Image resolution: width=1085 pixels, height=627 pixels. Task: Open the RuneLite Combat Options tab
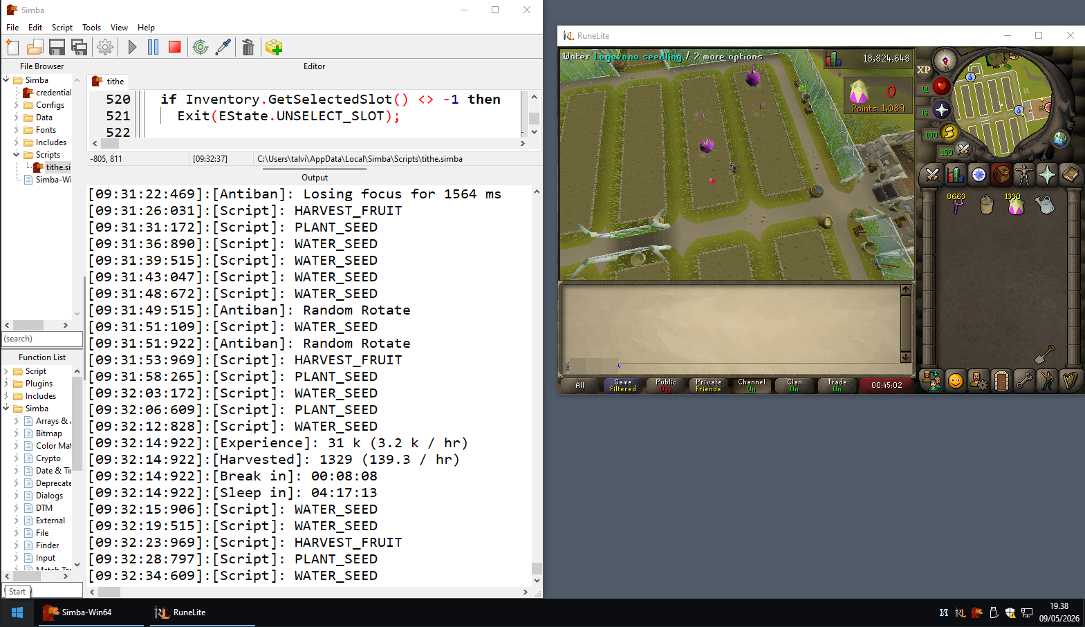click(x=932, y=175)
